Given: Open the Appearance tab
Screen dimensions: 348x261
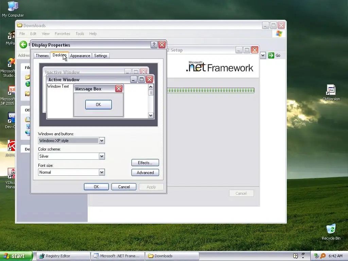Looking at the screenshot, I should [80, 56].
